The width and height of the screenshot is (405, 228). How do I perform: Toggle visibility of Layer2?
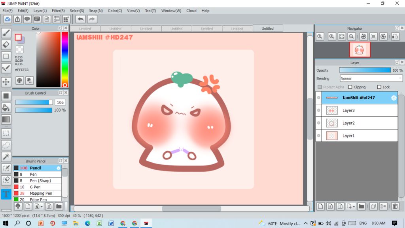tap(319, 123)
